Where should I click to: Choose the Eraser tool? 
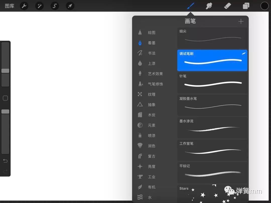click(227, 6)
